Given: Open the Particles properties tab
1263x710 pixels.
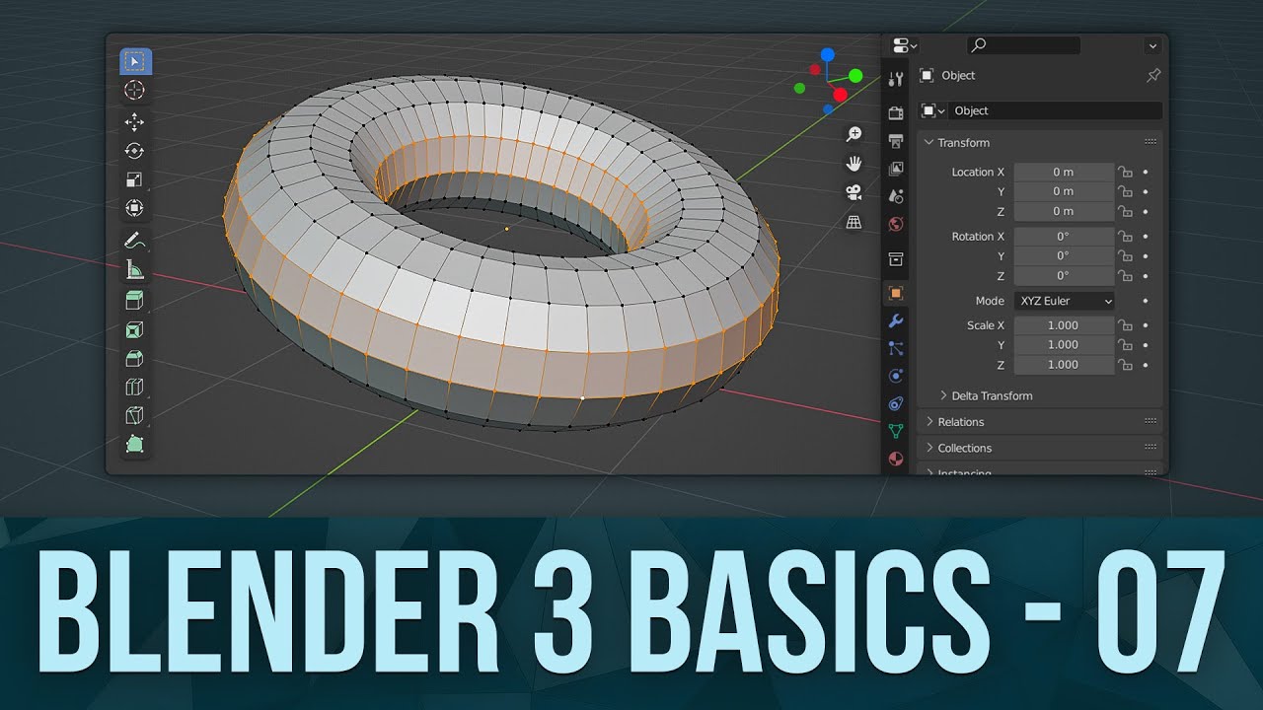Looking at the screenshot, I should 896,348.
